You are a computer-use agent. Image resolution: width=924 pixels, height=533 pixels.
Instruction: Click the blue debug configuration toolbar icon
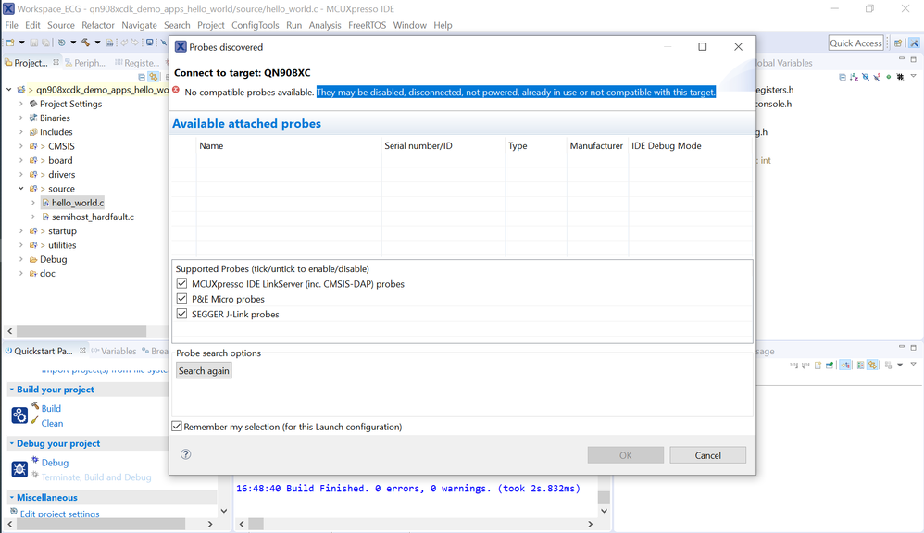(x=61, y=43)
